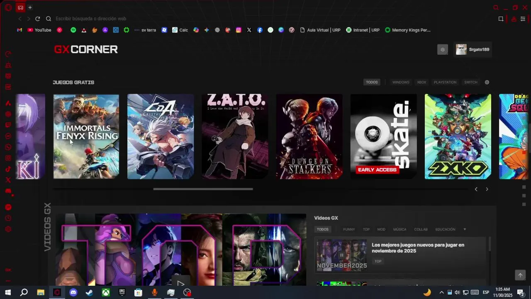
Task: Select the FUNNY videos filter
Action: point(349,229)
